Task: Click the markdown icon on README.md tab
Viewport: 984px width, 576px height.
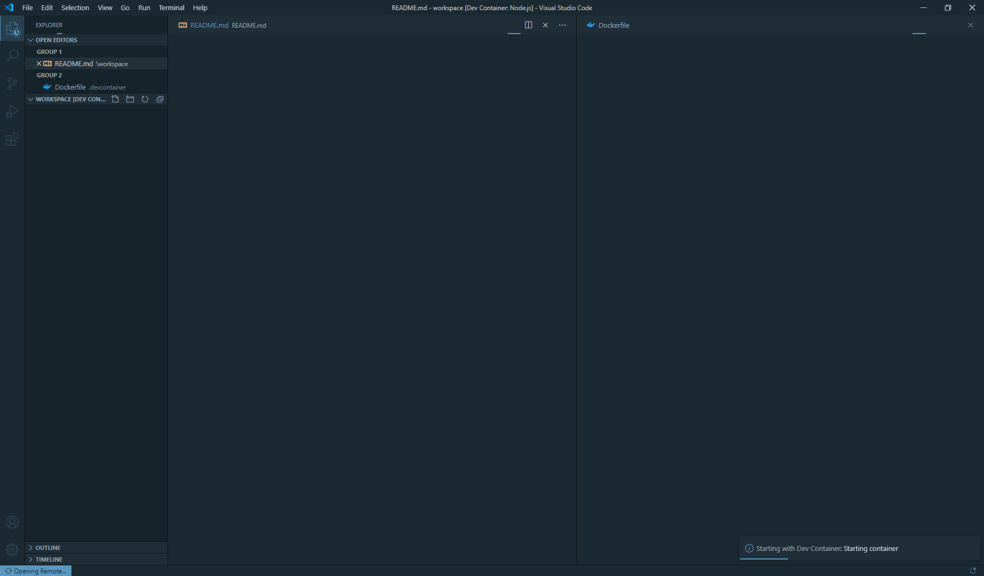Action: tap(183, 25)
